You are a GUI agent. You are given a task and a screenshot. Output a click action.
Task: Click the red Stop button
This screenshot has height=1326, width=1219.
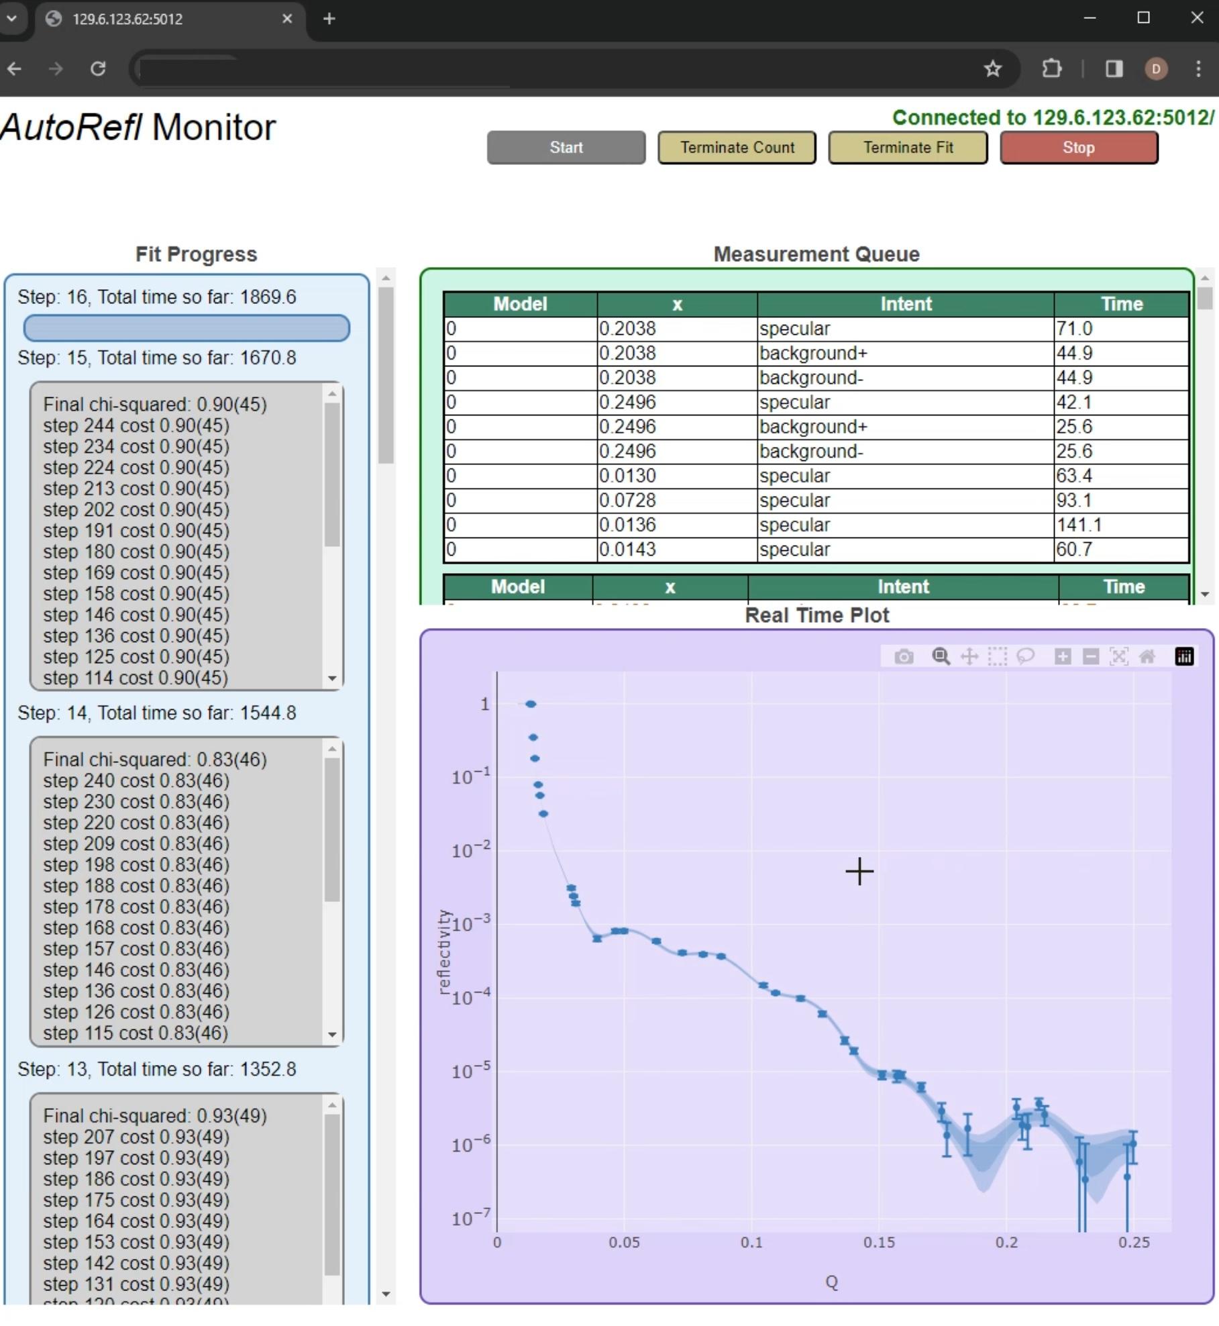pyautogui.click(x=1078, y=148)
